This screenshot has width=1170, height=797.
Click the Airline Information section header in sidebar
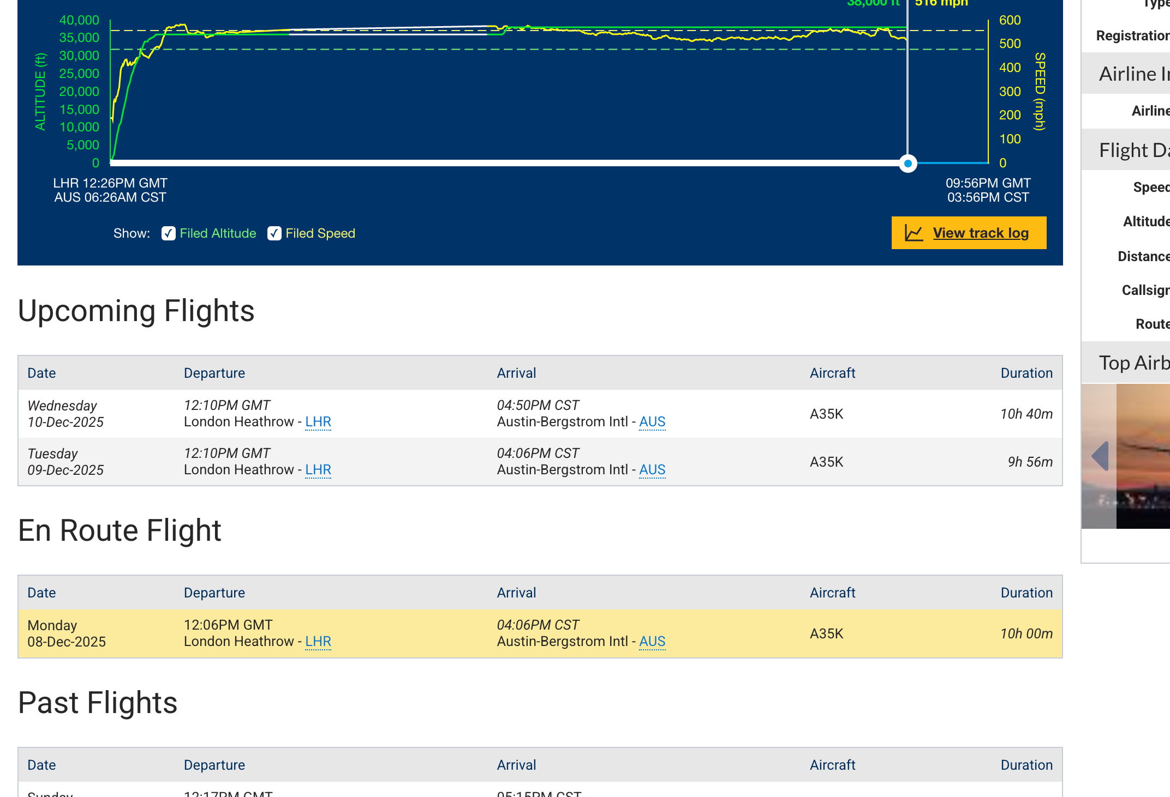[x=1134, y=74]
